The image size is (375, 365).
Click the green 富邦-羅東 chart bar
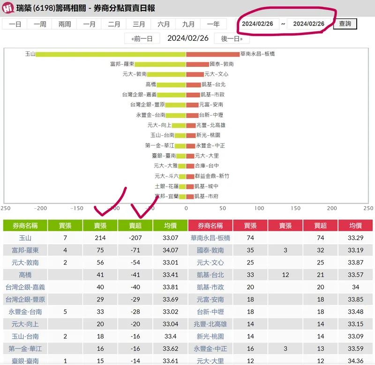[160, 64]
